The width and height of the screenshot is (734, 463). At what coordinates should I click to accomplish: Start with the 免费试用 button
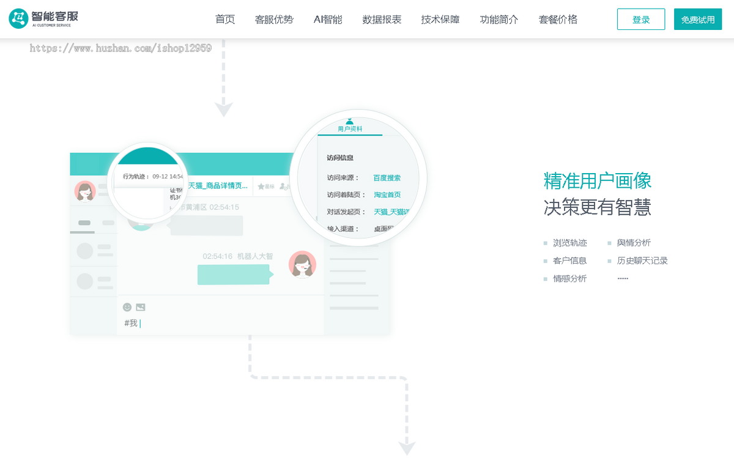pyautogui.click(x=698, y=19)
